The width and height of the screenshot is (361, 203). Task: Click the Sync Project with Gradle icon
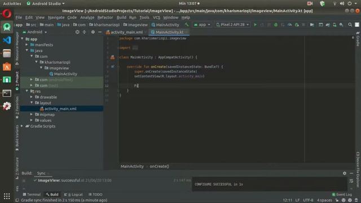click(328, 24)
